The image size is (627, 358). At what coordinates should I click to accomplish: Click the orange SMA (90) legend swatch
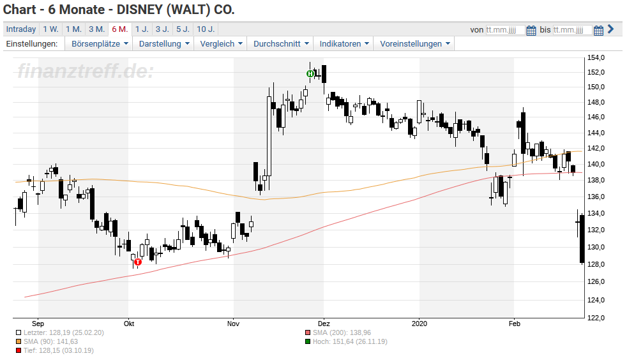coord(19,341)
